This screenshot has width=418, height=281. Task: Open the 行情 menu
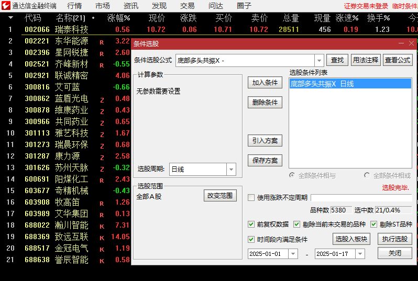pos(74,6)
